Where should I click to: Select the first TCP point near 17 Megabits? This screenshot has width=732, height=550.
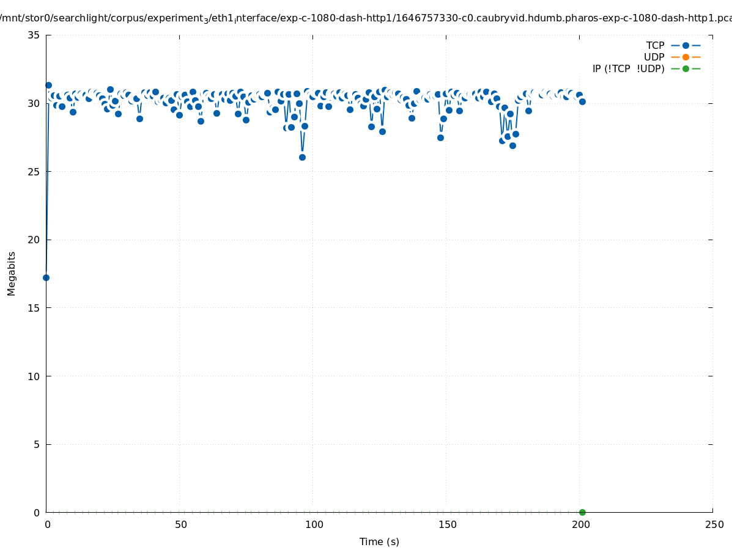(46, 277)
